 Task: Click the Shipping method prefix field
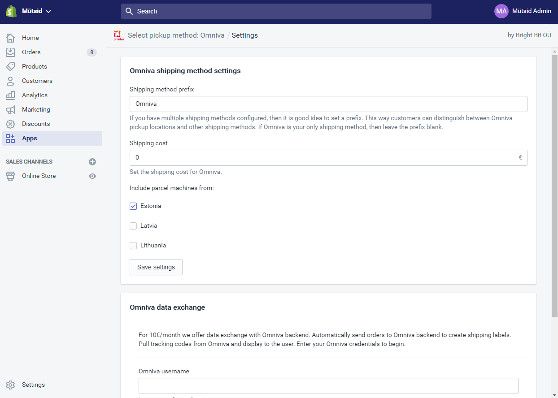[x=328, y=104]
